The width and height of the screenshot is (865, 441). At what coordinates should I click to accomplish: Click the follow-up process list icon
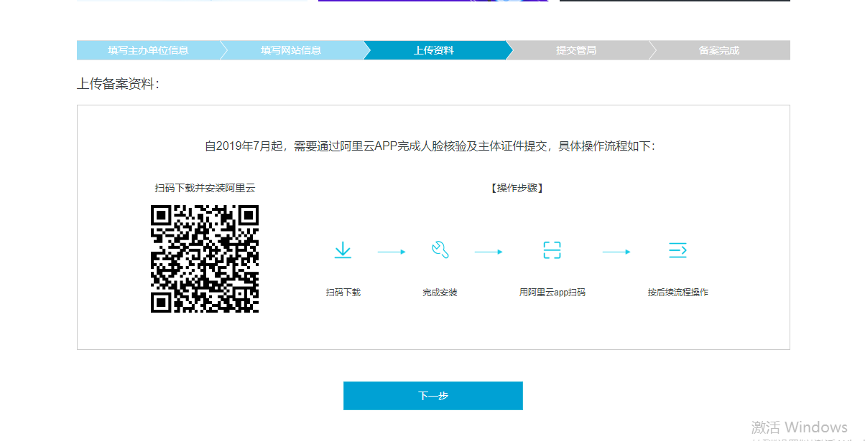tap(677, 250)
